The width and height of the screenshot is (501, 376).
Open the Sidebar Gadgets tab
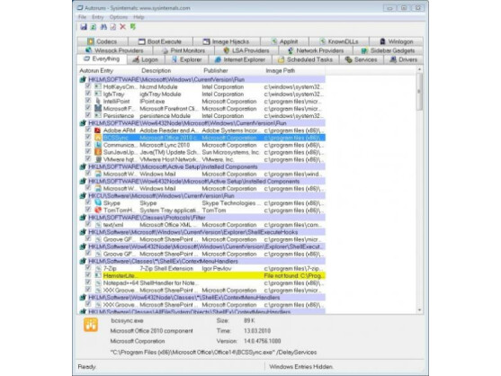(389, 50)
